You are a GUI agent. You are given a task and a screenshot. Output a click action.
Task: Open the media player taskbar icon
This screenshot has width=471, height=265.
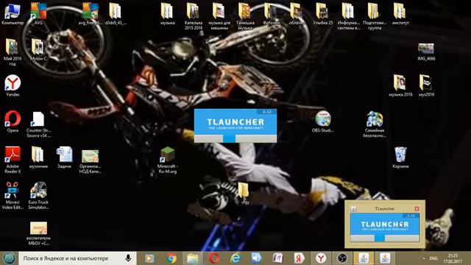[149, 258]
